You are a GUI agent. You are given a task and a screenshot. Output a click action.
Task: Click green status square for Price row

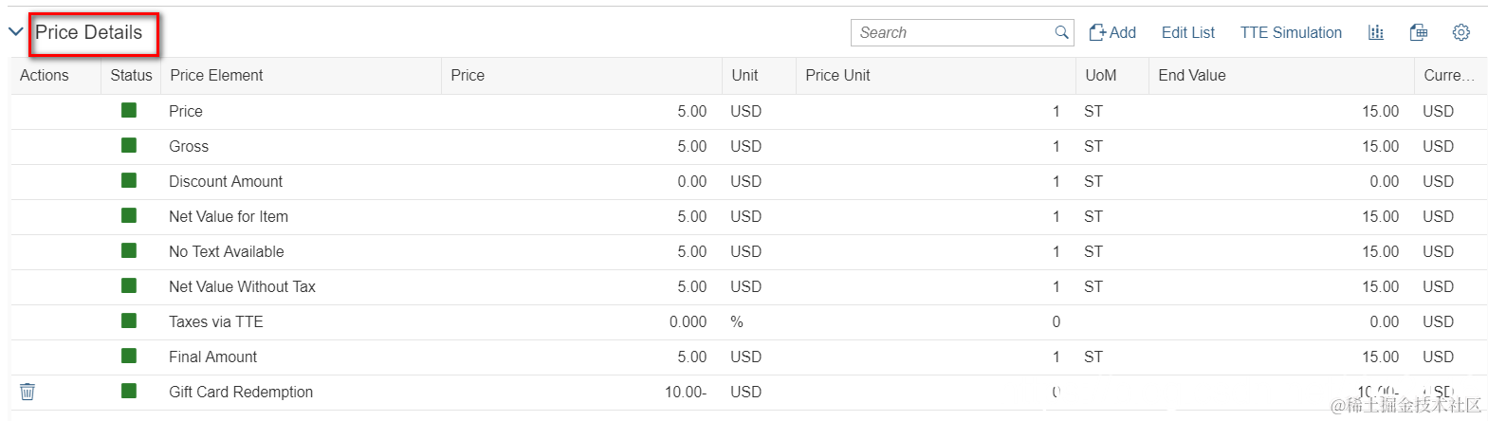129,111
